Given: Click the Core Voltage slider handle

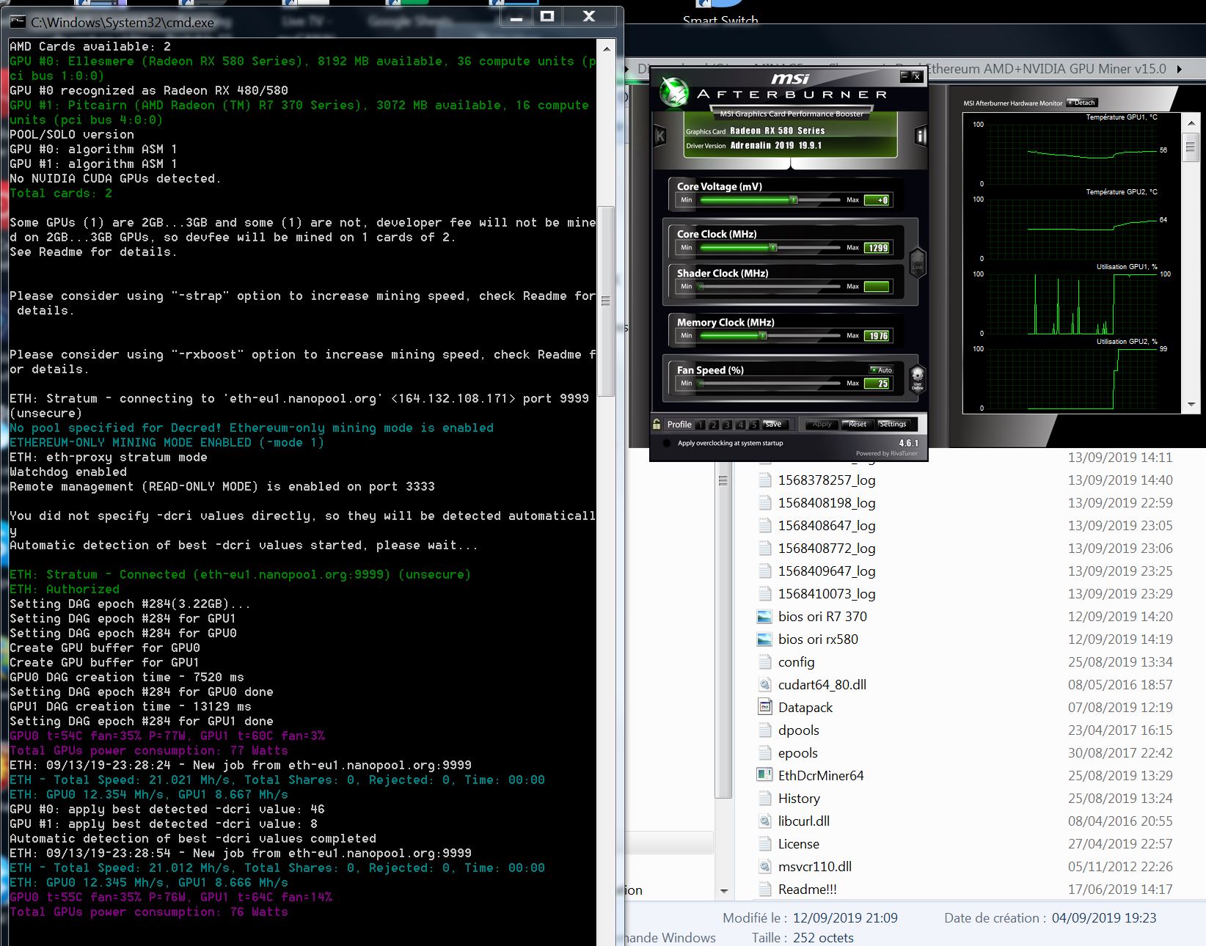Looking at the screenshot, I should click(793, 199).
